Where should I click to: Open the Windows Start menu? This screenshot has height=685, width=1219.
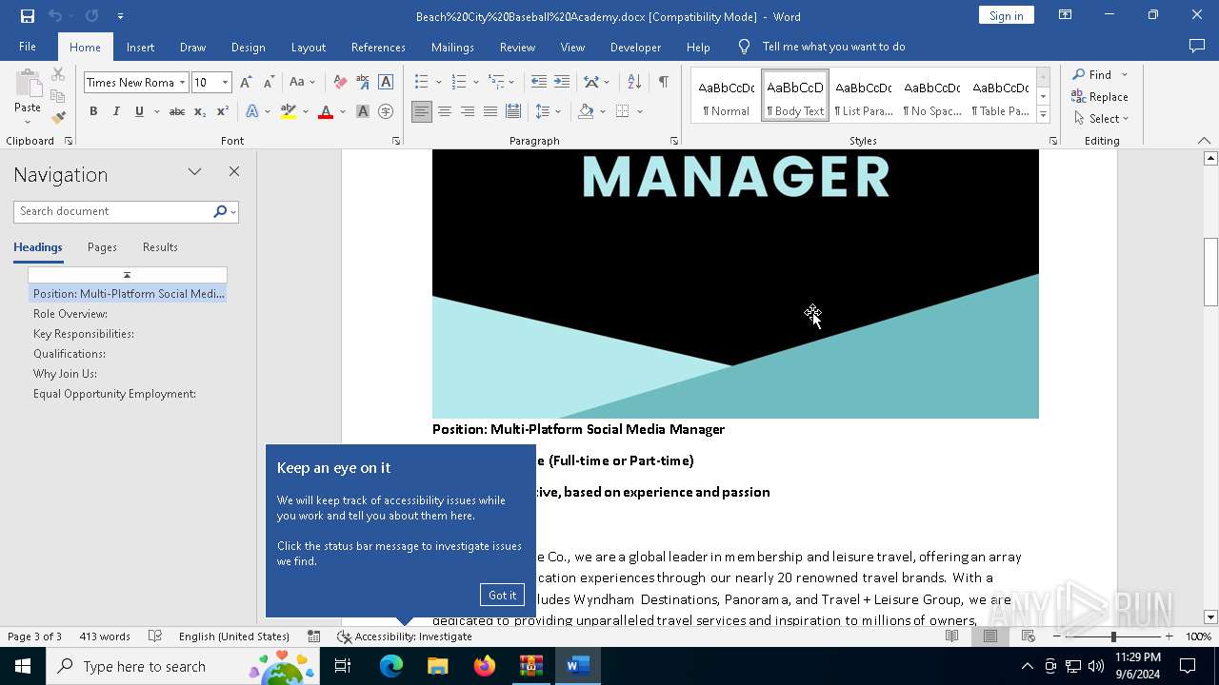point(23,666)
